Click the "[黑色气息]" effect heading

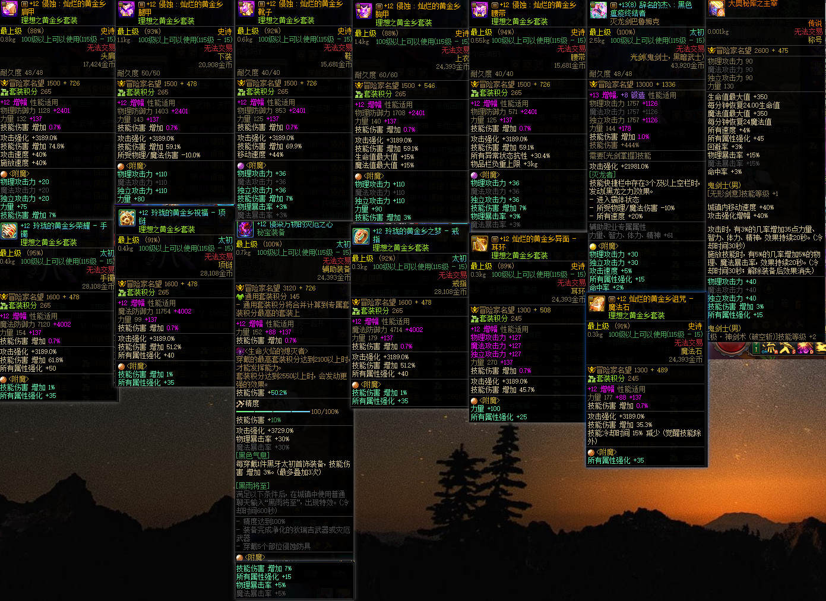point(253,456)
